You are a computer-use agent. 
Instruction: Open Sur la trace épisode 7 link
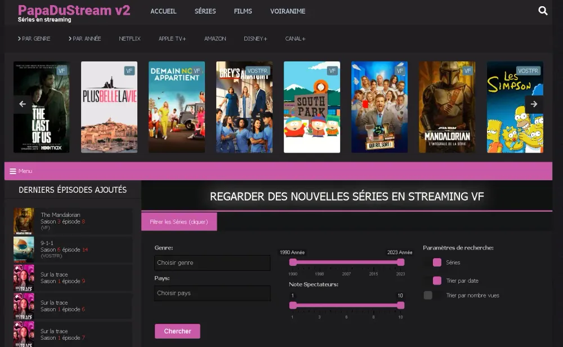(63, 335)
